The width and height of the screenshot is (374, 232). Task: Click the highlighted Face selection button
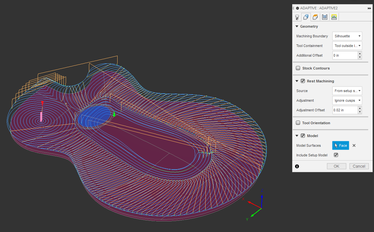point(340,145)
